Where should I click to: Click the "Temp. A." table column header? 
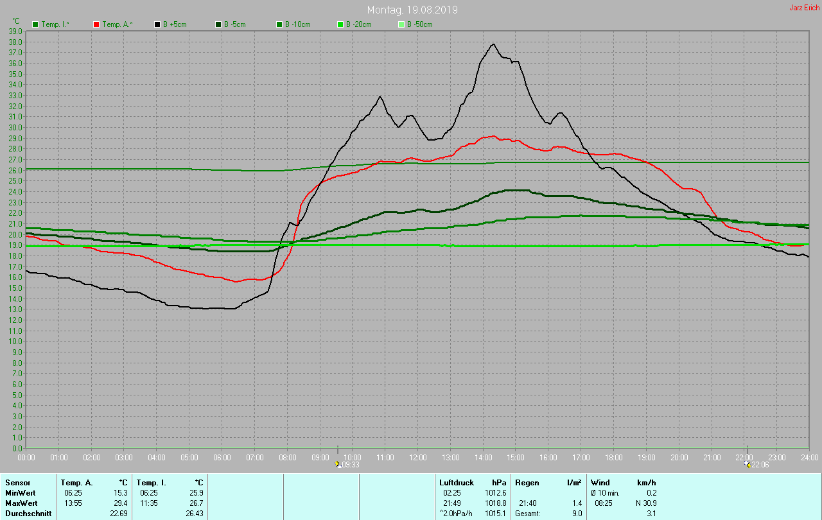pyautogui.click(x=76, y=483)
